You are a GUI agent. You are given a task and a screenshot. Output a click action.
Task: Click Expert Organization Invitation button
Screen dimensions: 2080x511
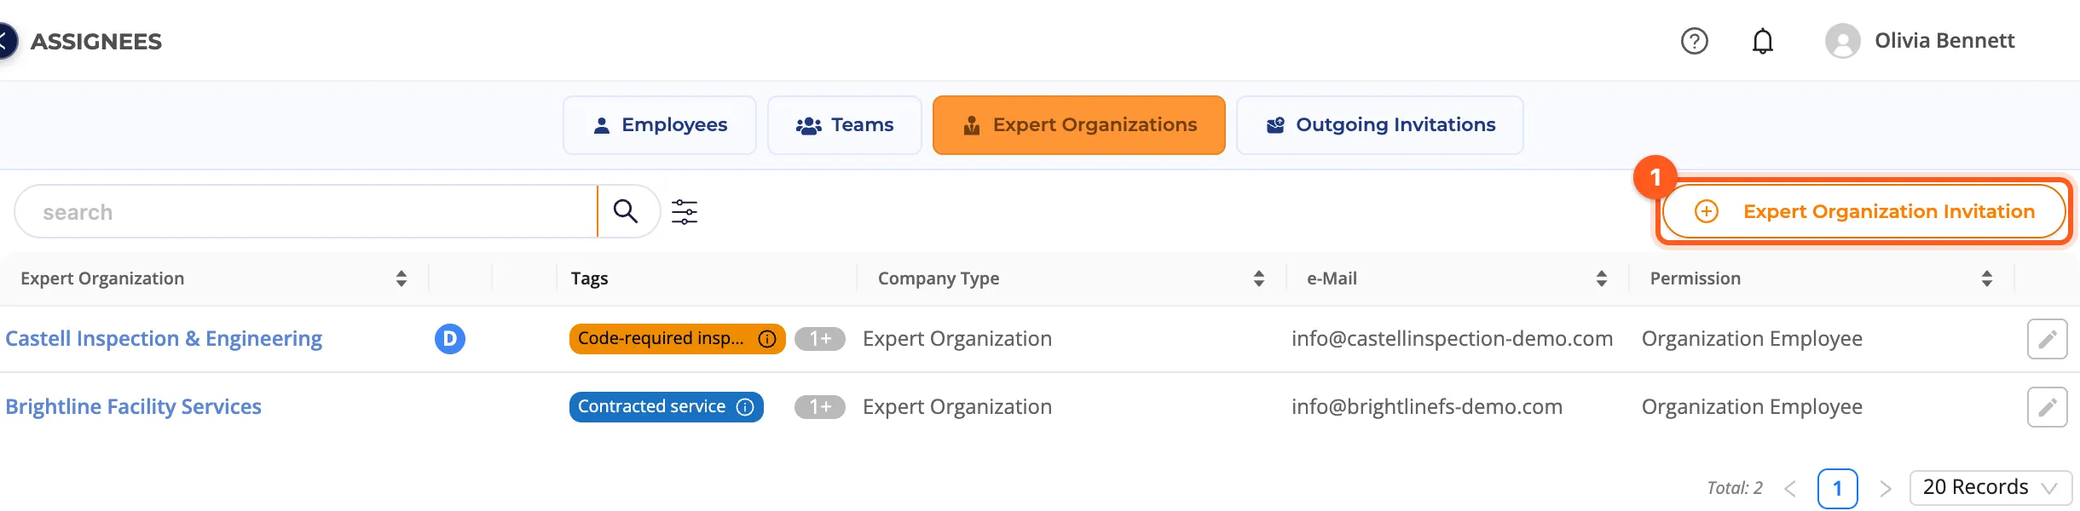pyautogui.click(x=1863, y=211)
